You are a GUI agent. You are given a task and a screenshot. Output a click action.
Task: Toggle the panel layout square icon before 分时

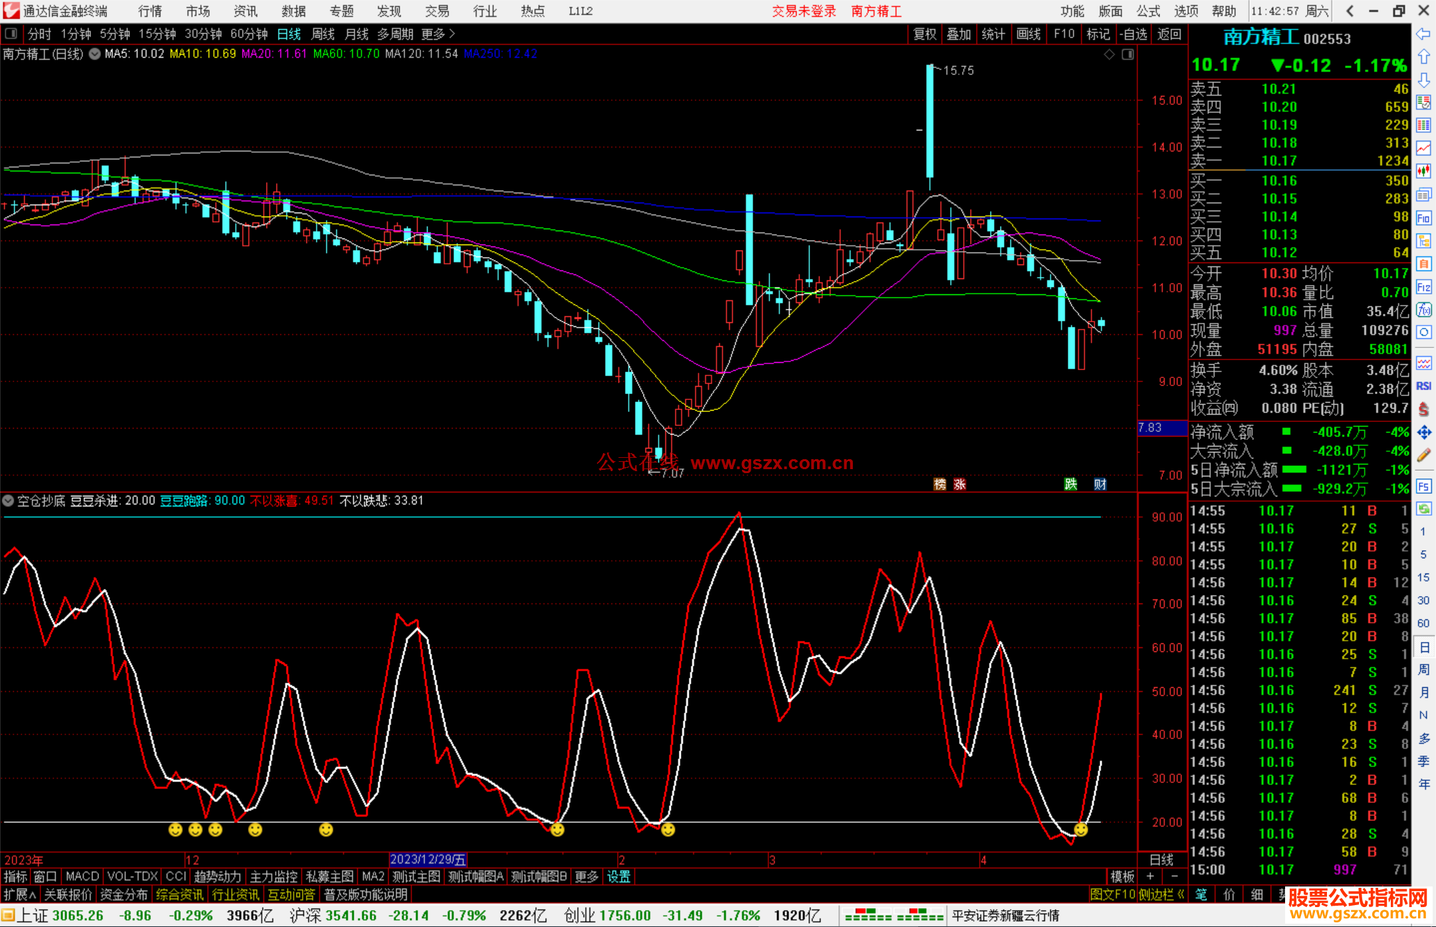coord(11,33)
